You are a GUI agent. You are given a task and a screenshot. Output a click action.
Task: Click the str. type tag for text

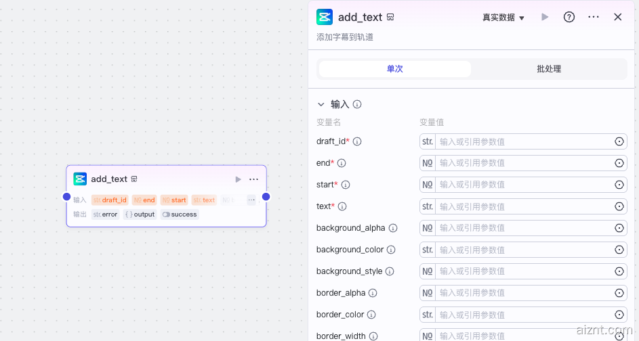(x=428, y=206)
